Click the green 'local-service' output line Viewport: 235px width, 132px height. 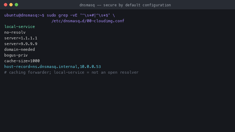[20, 26]
